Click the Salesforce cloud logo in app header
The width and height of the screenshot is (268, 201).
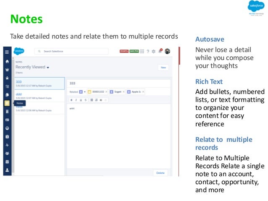pos(19,51)
